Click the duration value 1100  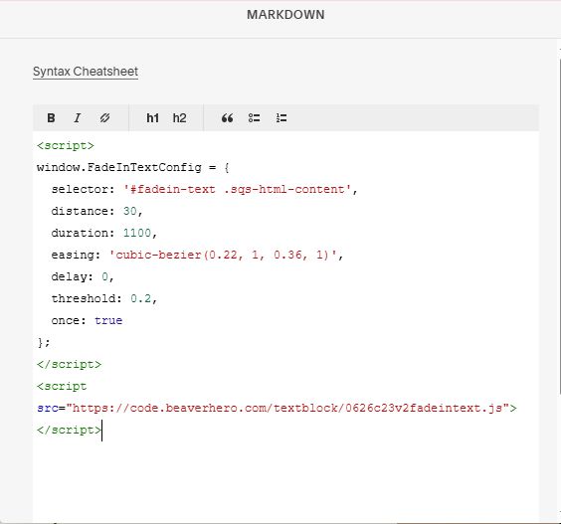pyautogui.click(x=137, y=233)
